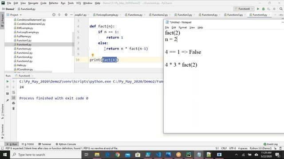The height and width of the screenshot is (159, 284).
Task: Open the Notepad View menu
Action: tap(192, 27)
